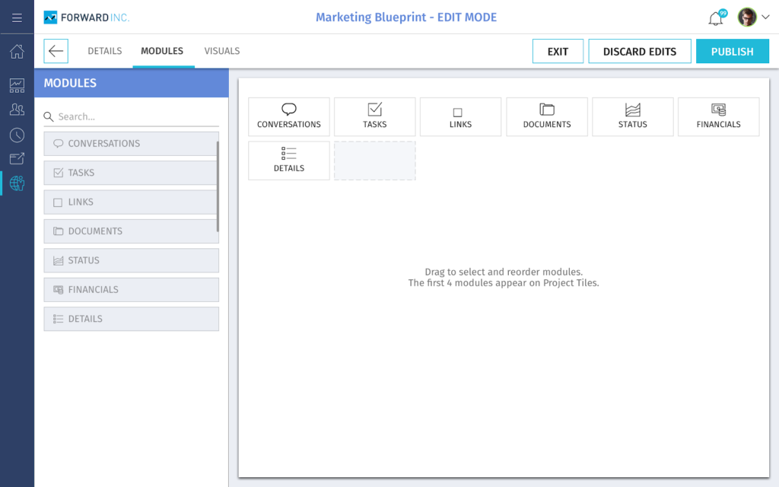Open the clock sidebar icon
The image size is (779, 487).
coord(17,135)
